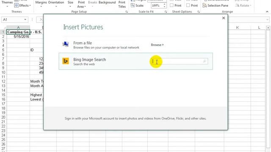
Task: Open Scale to Fit dialog launcher
Action: point(166,12)
